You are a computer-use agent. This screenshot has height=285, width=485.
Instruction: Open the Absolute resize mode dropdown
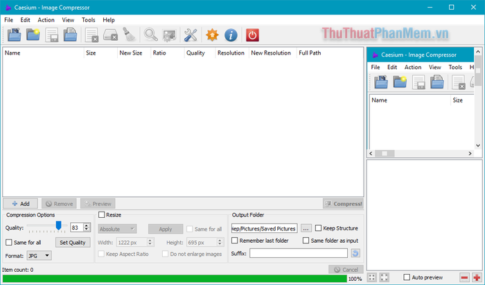(117, 229)
